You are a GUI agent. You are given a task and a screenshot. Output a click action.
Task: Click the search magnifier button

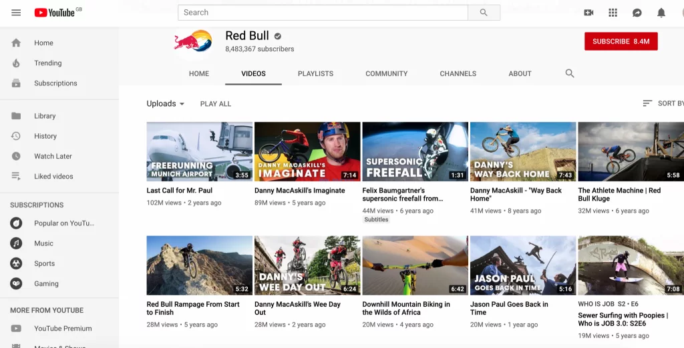(484, 13)
